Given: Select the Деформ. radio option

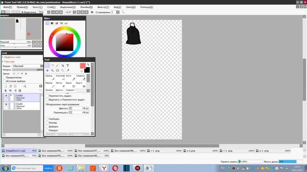Looking at the screenshot, I should (x=47, y=127).
